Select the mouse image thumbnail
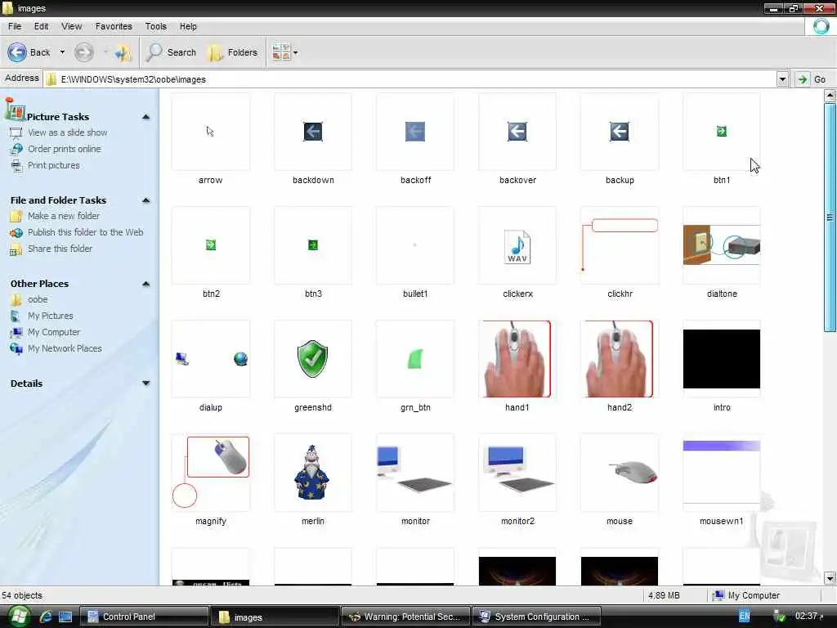837x628 pixels. pos(620,473)
